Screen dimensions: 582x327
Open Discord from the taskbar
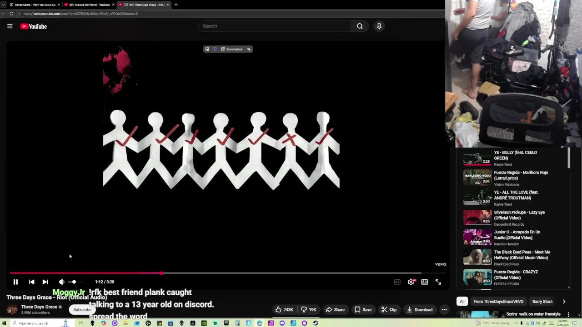point(282,323)
